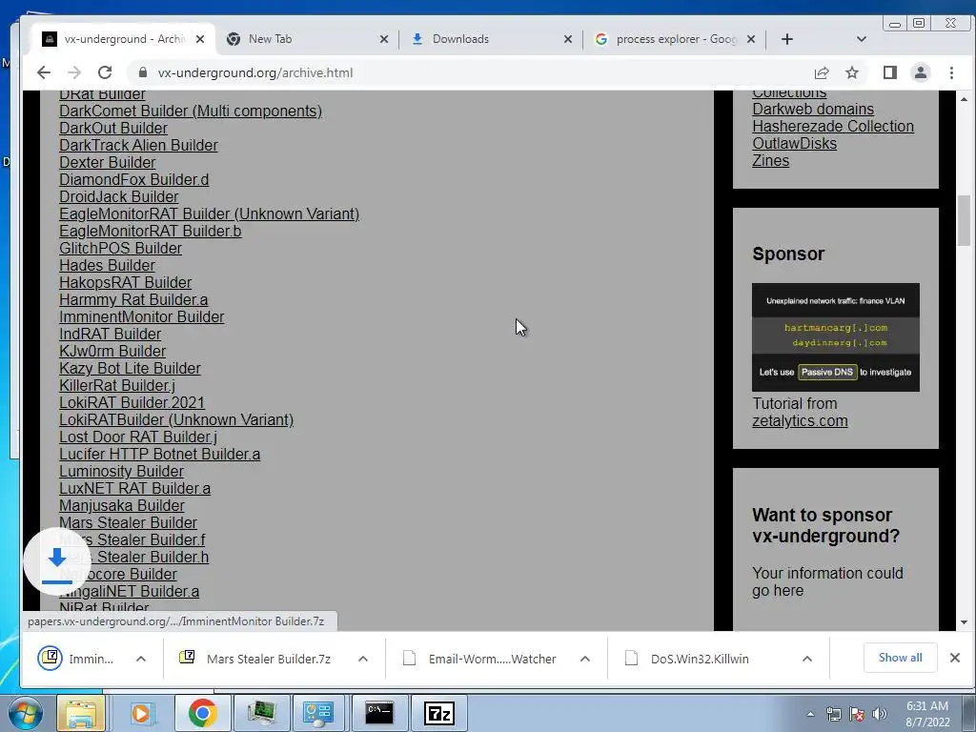The image size is (976, 732).
Task: Visit the zetalytics.com sponsor link
Action: coord(800,420)
